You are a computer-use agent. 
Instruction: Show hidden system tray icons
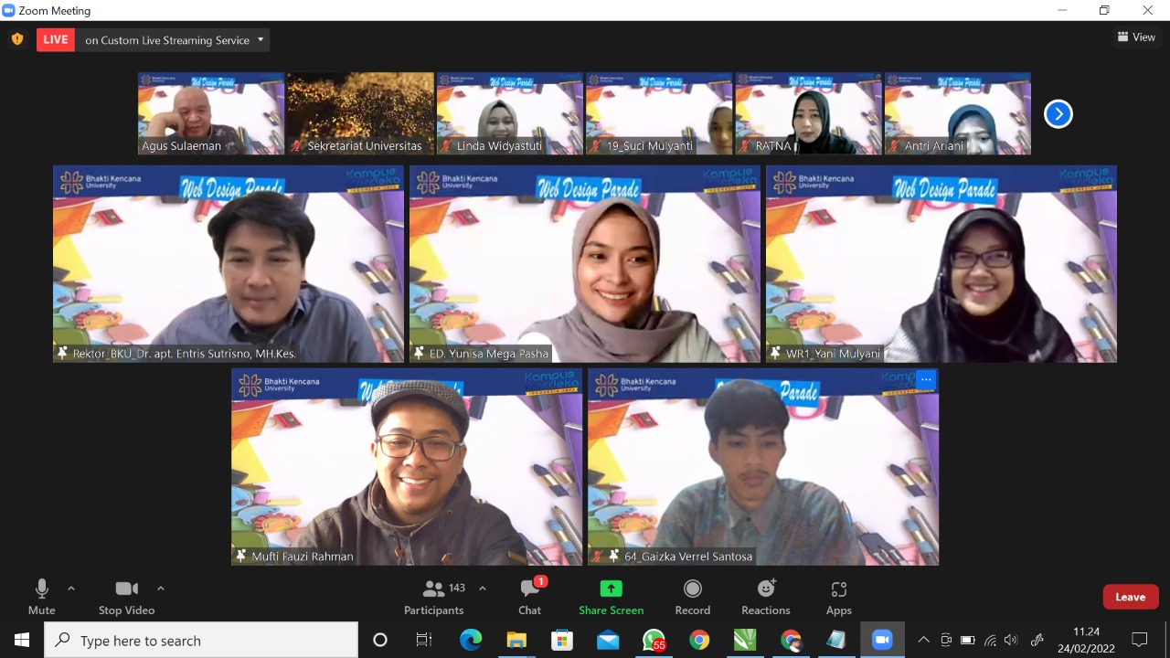click(923, 640)
